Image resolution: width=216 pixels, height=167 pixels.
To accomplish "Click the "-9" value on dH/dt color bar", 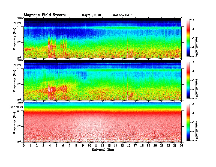I will pyautogui.click(x=193, y=56).
